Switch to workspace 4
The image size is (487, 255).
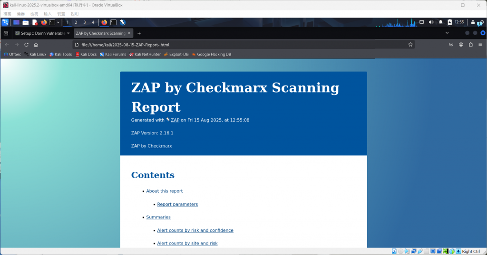93,22
